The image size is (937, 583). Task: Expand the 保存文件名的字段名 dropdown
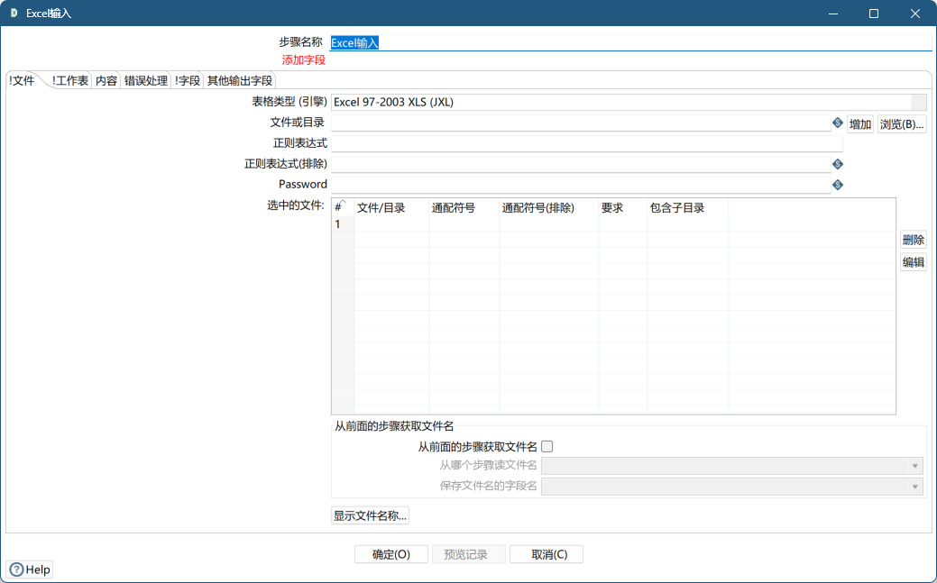(914, 485)
